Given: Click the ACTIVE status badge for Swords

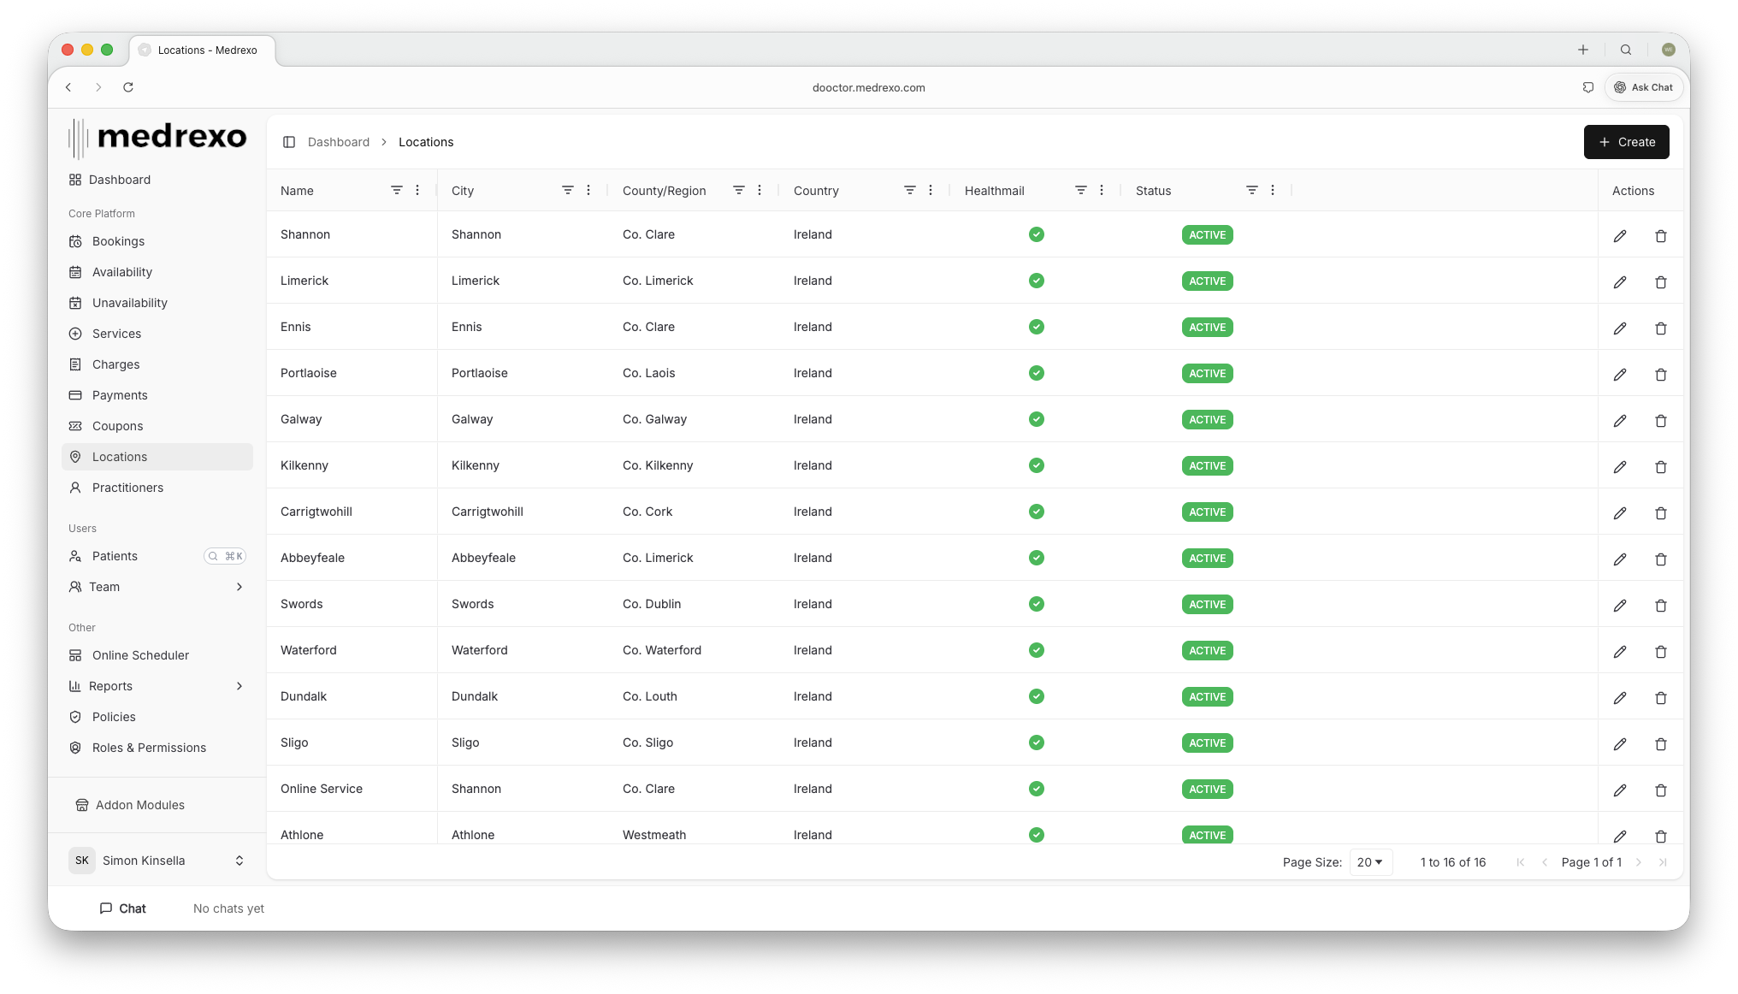Looking at the screenshot, I should (x=1207, y=604).
